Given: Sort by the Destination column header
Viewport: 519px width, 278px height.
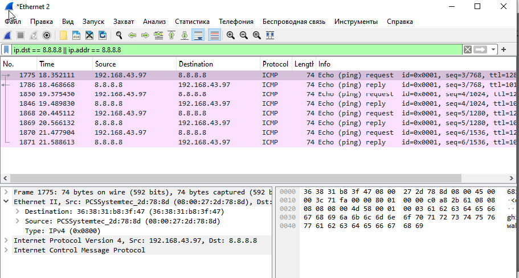Looking at the screenshot, I should 218,64.
